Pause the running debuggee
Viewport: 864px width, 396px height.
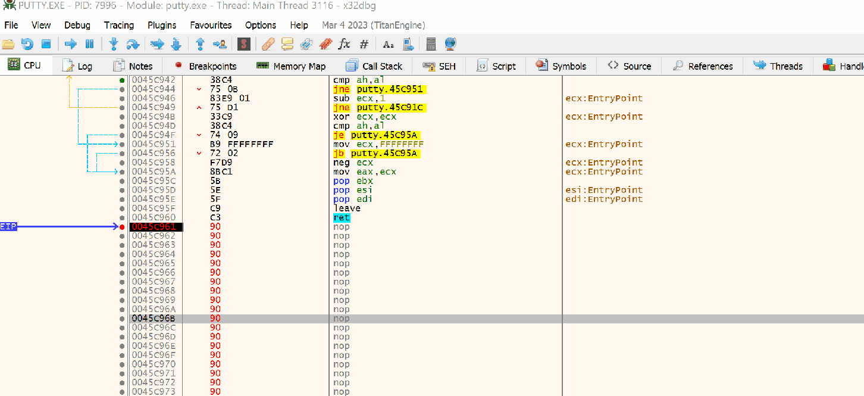pos(90,43)
